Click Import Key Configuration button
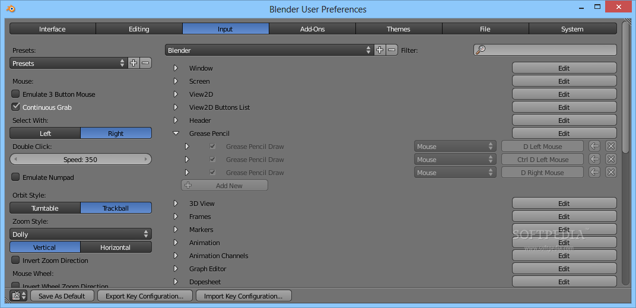 pos(243,296)
